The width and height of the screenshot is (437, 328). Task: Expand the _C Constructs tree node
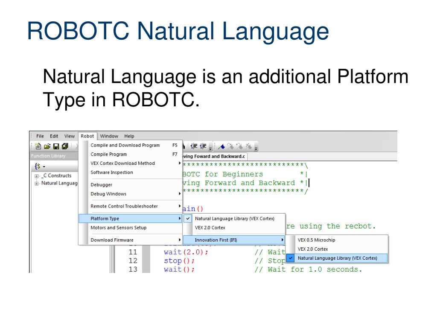37,176
